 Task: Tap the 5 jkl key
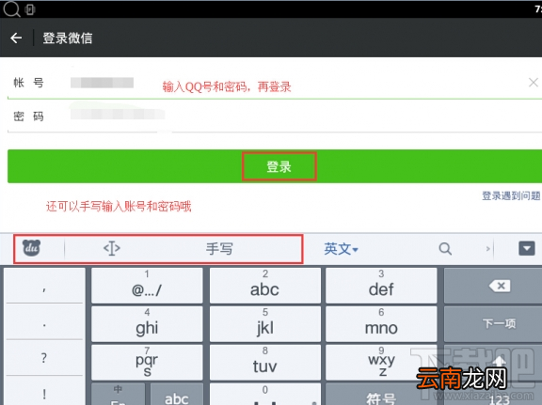[x=264, y=324]
